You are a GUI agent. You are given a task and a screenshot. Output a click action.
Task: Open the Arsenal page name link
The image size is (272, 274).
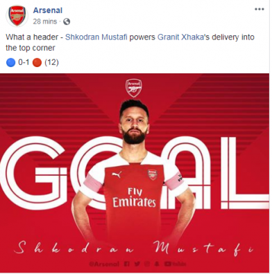(x=48, y=10)
